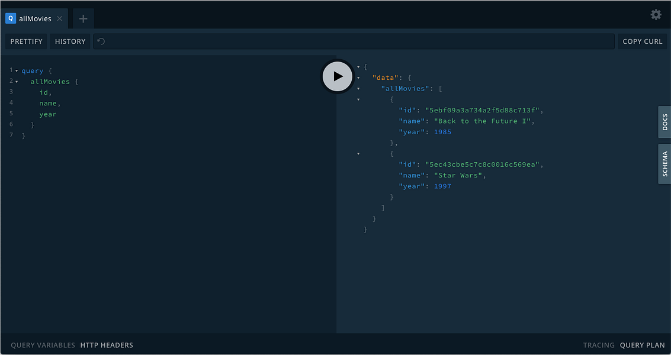Click the PRETTIFY button
This screenshot has height=355, width=671.
(27, 41)
